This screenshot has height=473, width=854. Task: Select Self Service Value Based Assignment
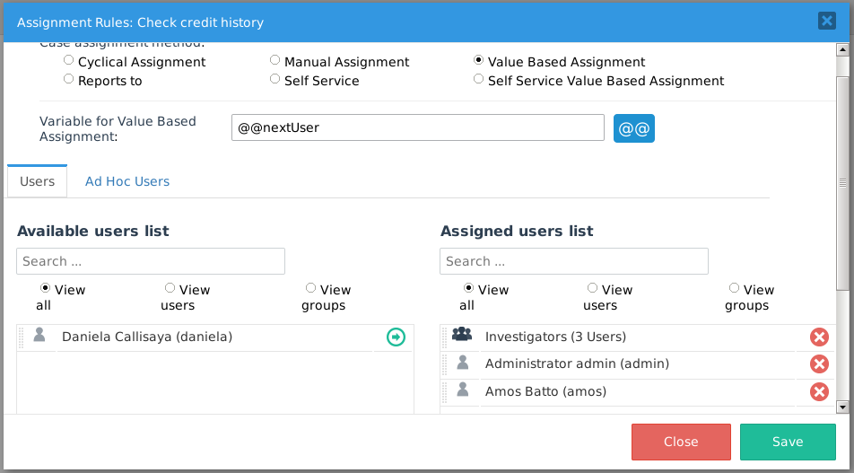(x=479, y=80)
